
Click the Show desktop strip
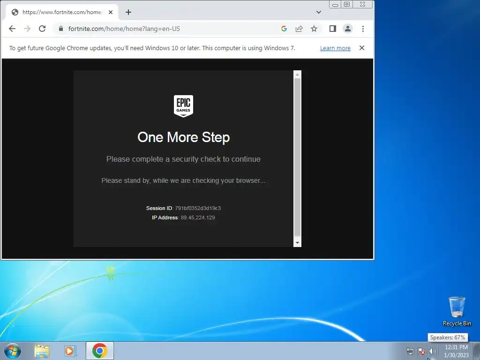477,351
